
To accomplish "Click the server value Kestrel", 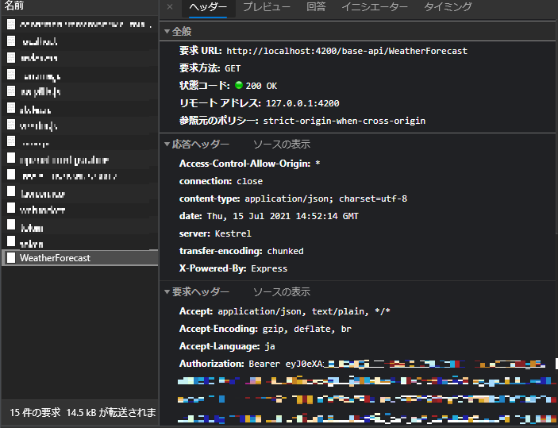I will (x=233, y=233).
